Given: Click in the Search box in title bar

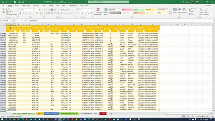Looking at the screenshot, I should pos(108,2).
